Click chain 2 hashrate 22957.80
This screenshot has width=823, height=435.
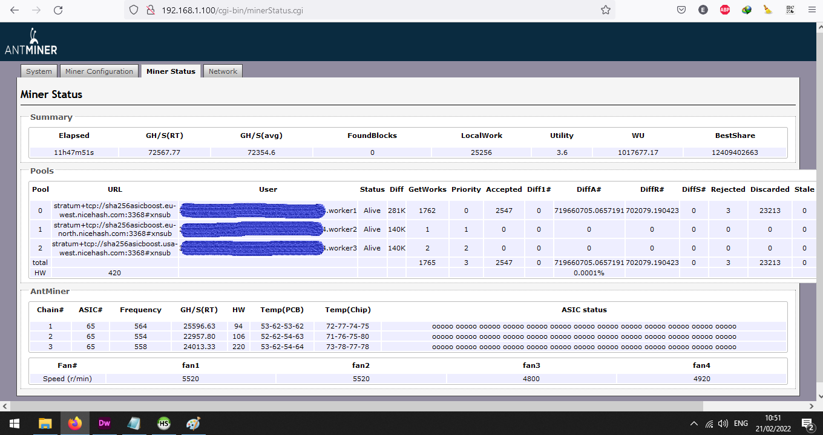[198, 336]
